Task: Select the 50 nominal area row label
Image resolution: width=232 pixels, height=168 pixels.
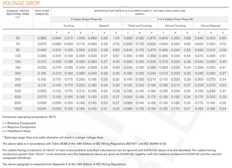Action: click(18, 38)
